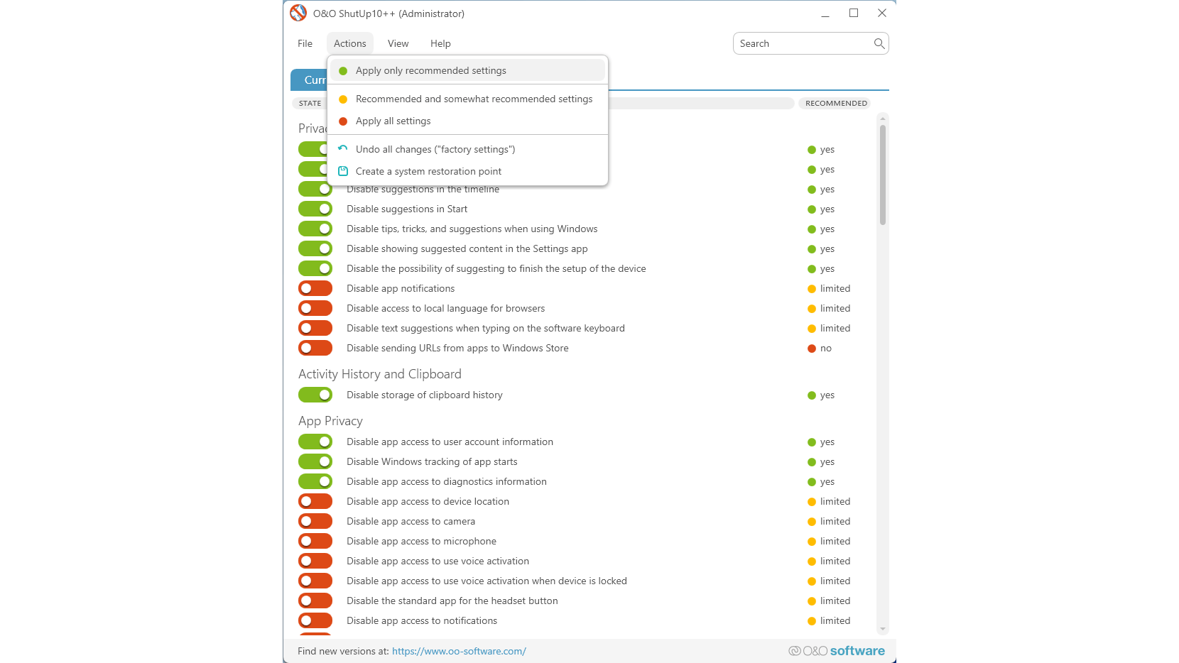Click the O&O software logo in footer
Screen dimensions: 1179x663
coord(837,651)
